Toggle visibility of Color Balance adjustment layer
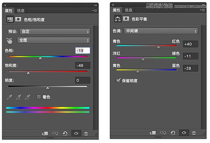210x143 pixels. [x=184, y=133]
